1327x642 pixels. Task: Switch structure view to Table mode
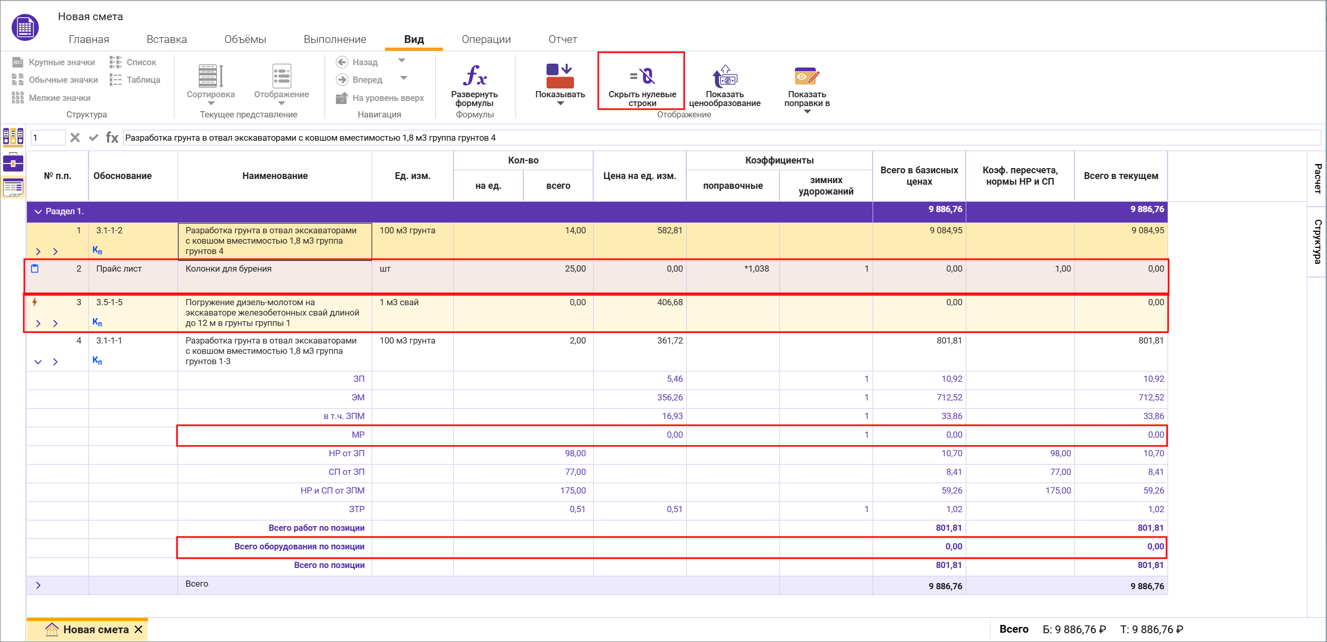click(135, 80)
